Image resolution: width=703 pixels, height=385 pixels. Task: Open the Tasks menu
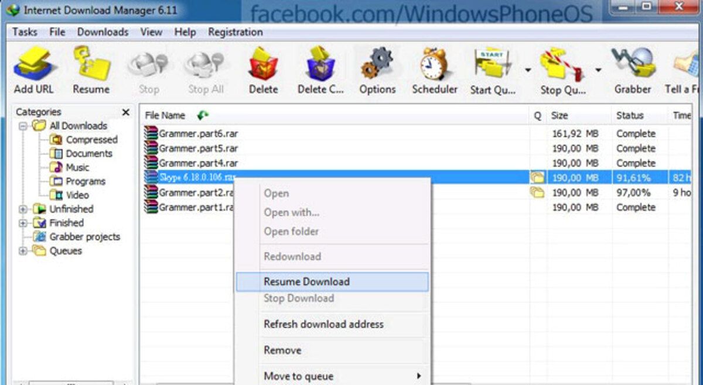pos(25,32)
